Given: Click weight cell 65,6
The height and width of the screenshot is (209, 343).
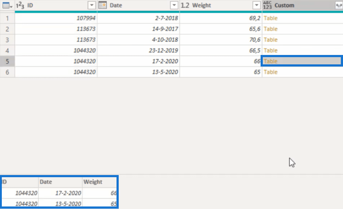Looking at the screenshot, I should coord(221,29).
